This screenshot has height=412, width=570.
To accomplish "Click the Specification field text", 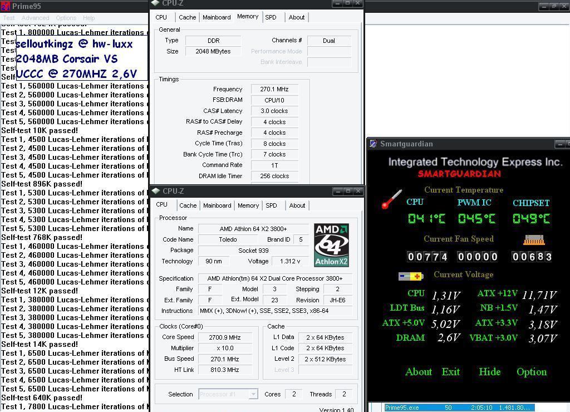I will pos(275,278).
